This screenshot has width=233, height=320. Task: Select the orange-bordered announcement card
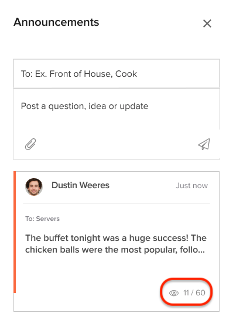coord(117,241)
